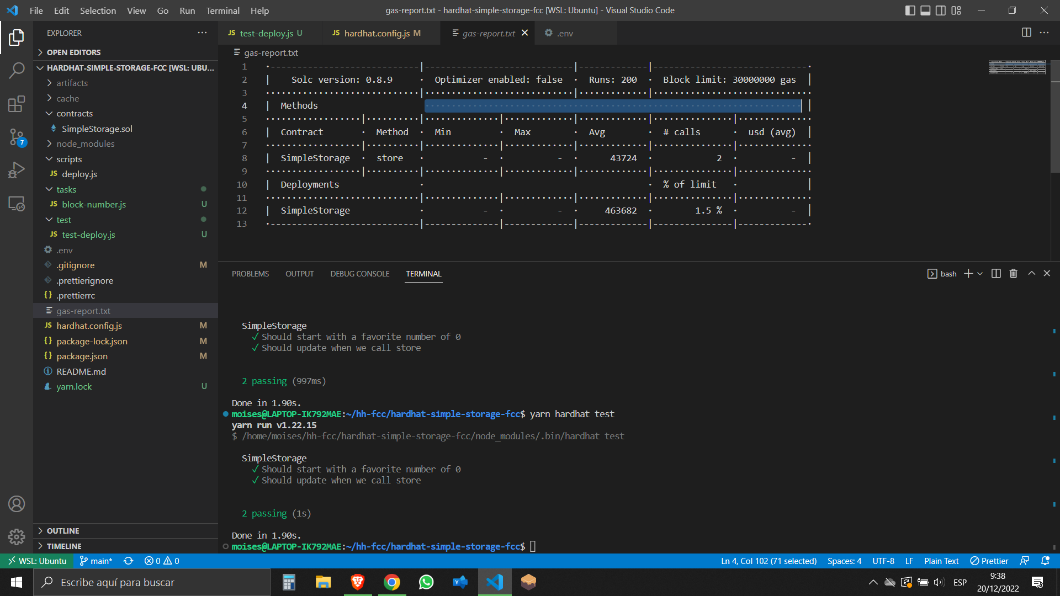
Task: Split the editor using the split icon
Action: (1026, 33)
